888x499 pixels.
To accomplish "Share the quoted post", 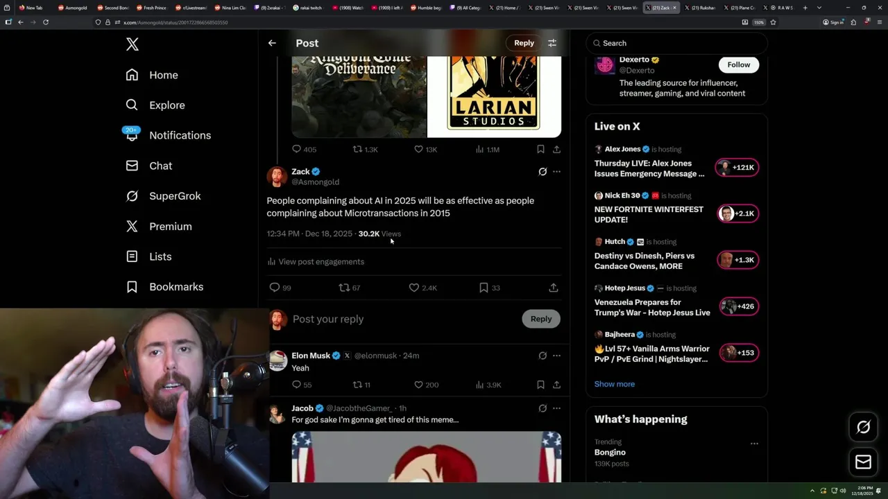I will 556,149.
